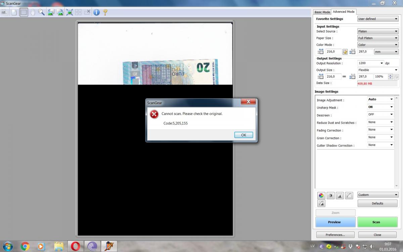Expand the Color Mode dropdown
This screenshot has height=252, width=403.
pyautogui.click(x=378, y=45)
